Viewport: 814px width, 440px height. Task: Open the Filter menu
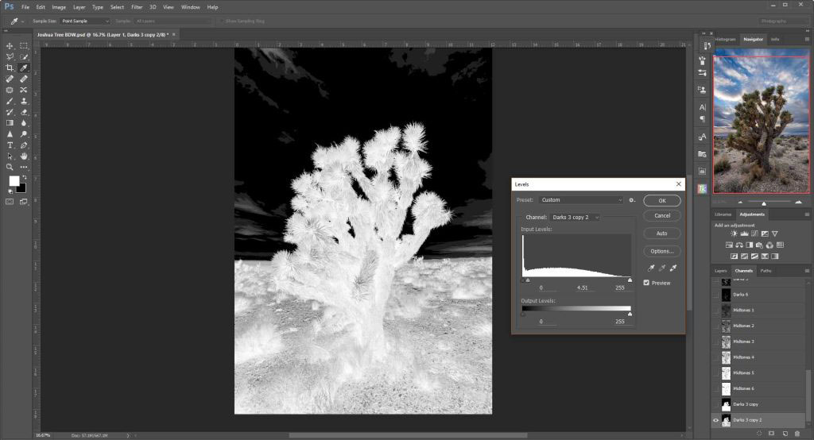137,7
